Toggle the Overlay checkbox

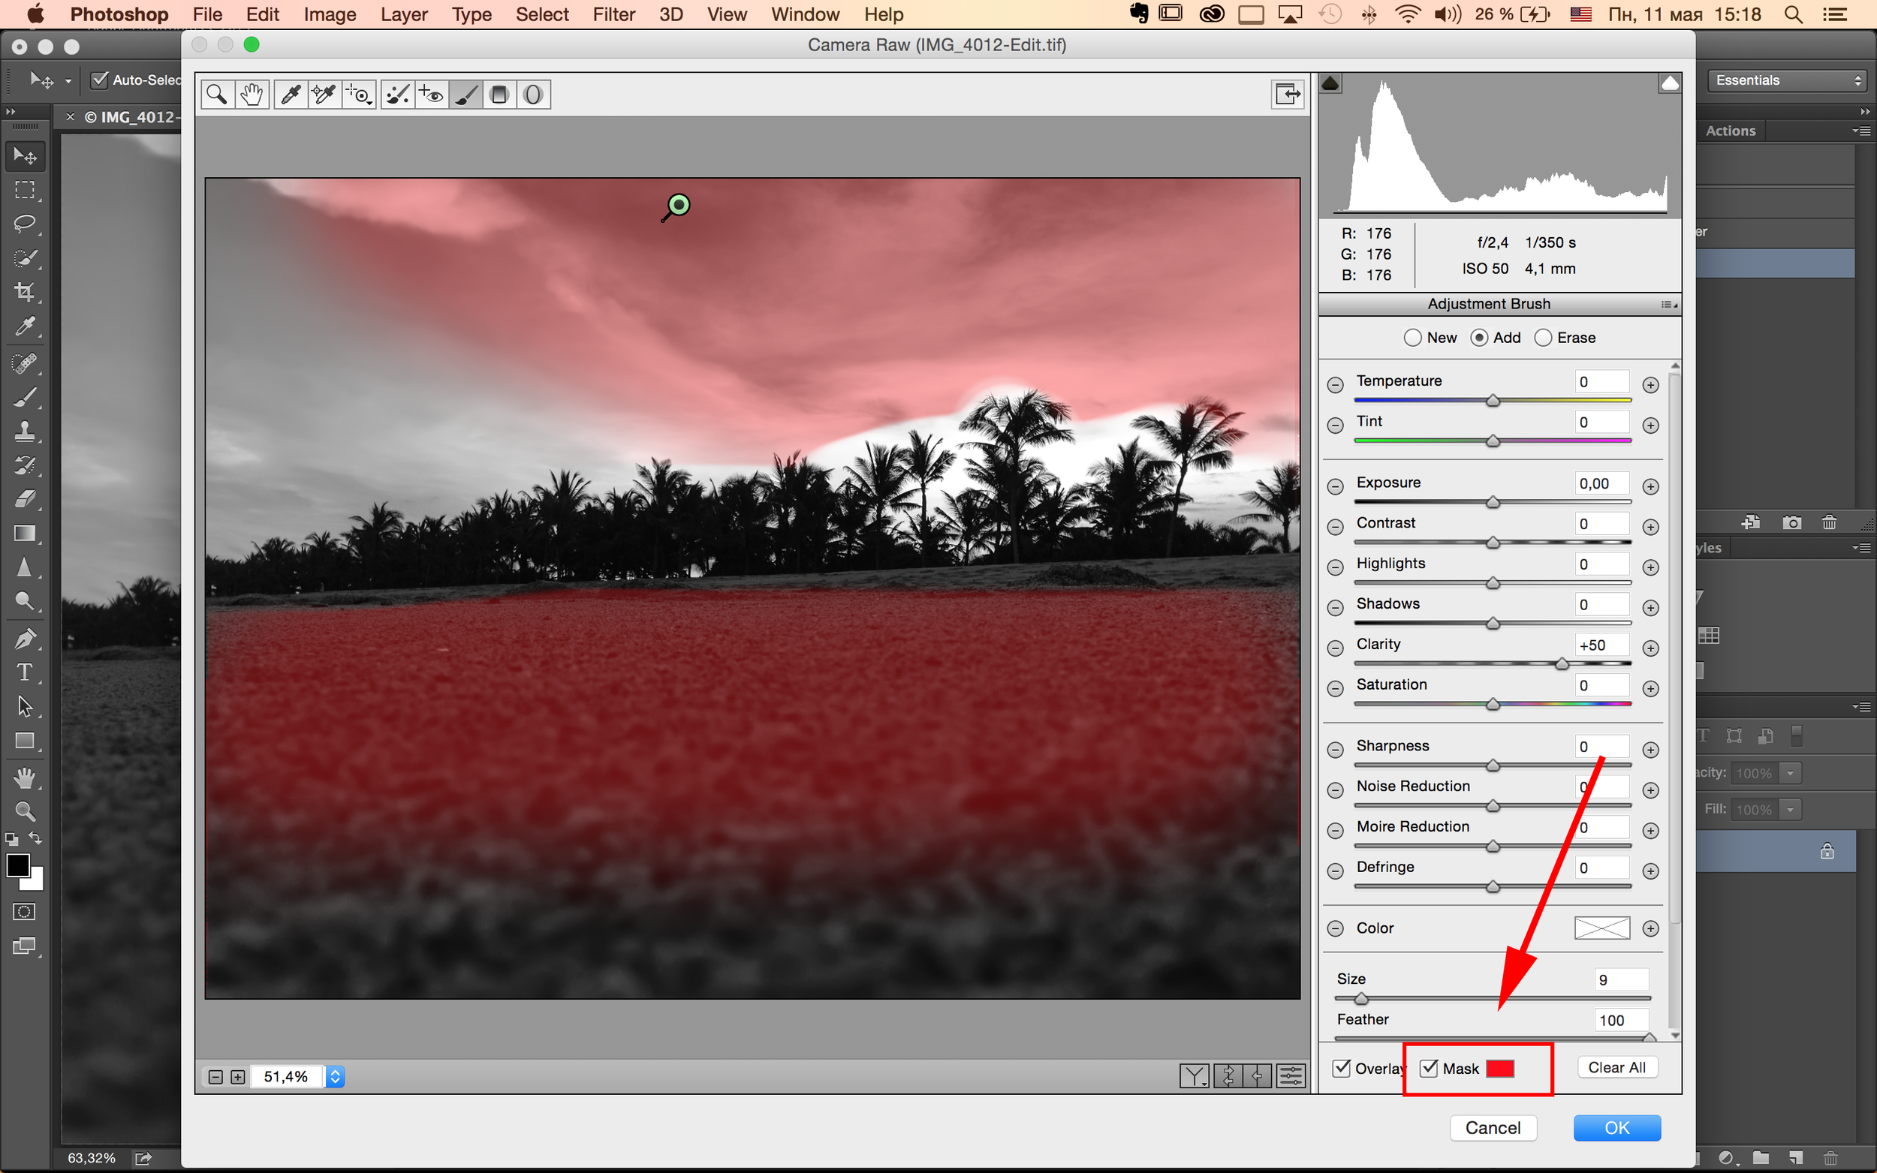tap(1342, 1068)
